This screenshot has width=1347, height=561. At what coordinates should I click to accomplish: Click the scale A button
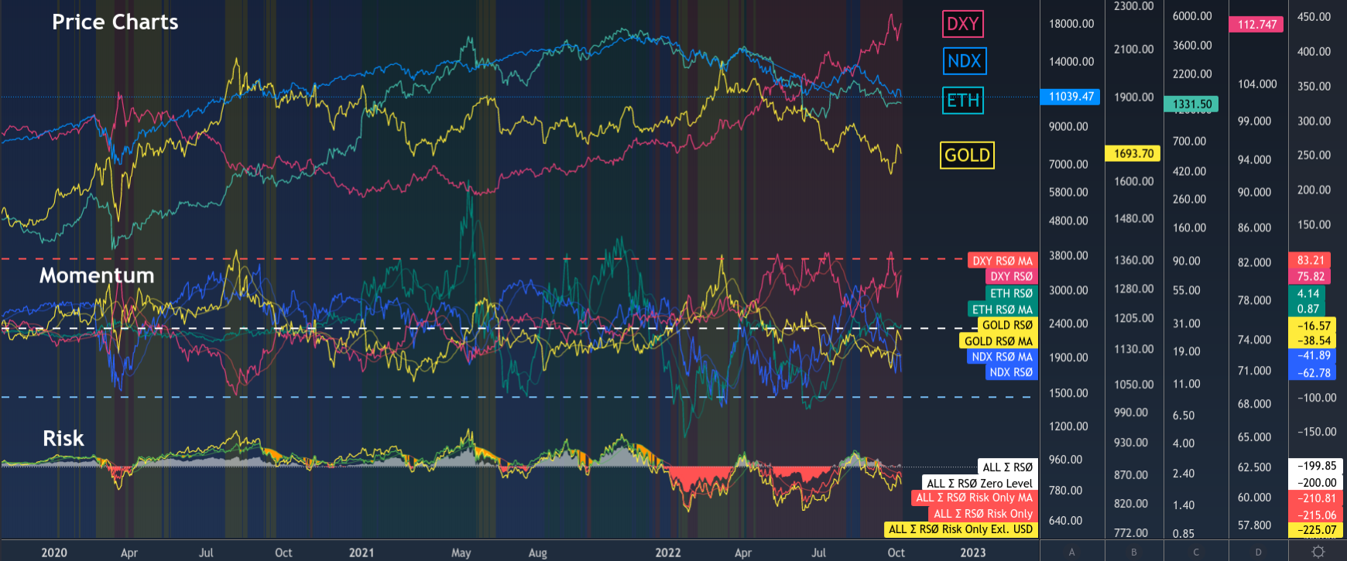(x=1071, y=552)
